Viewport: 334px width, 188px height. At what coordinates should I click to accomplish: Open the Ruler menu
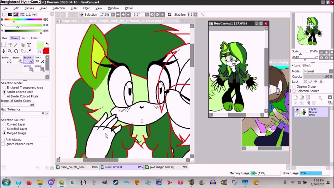click(x=74, y=8)
